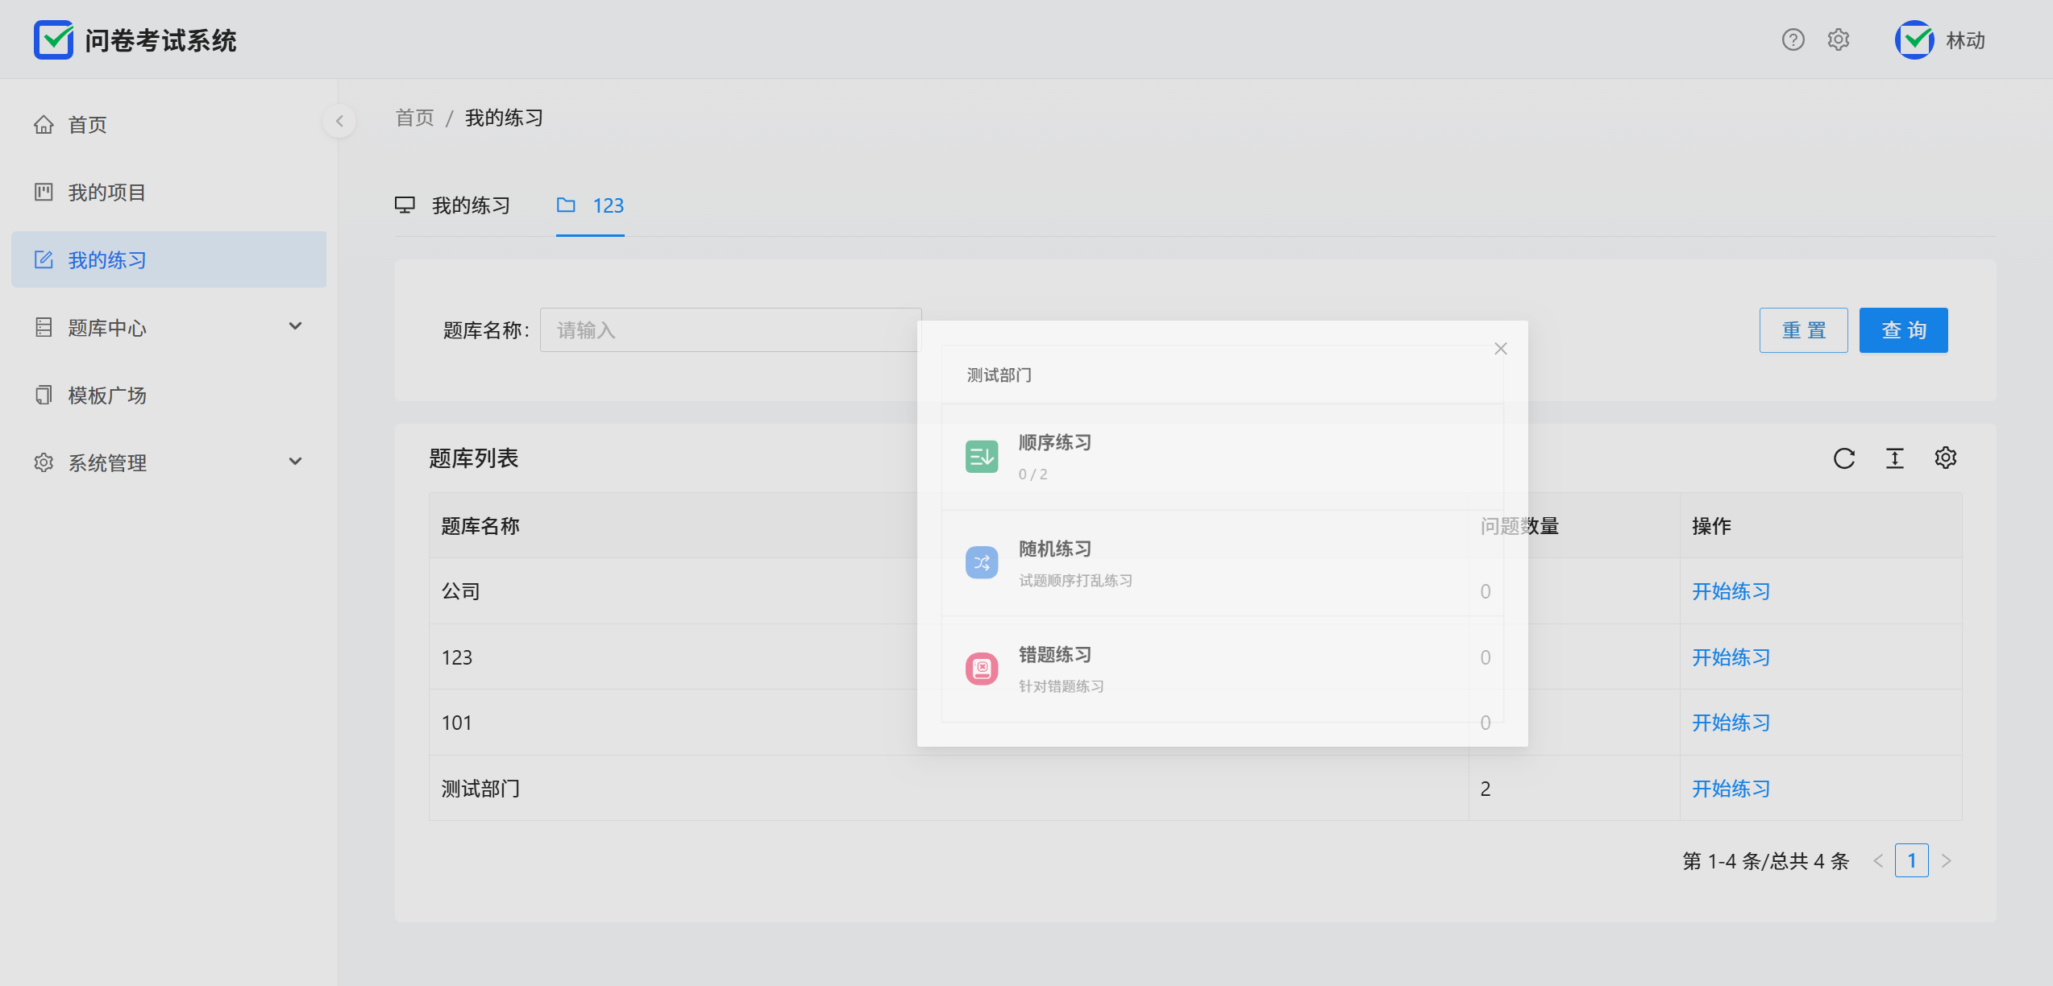Viewport: 2053px width, 986px height.
Task: Select sequential practice (顺序练习) green icon
Action: [x=982, y=457]
